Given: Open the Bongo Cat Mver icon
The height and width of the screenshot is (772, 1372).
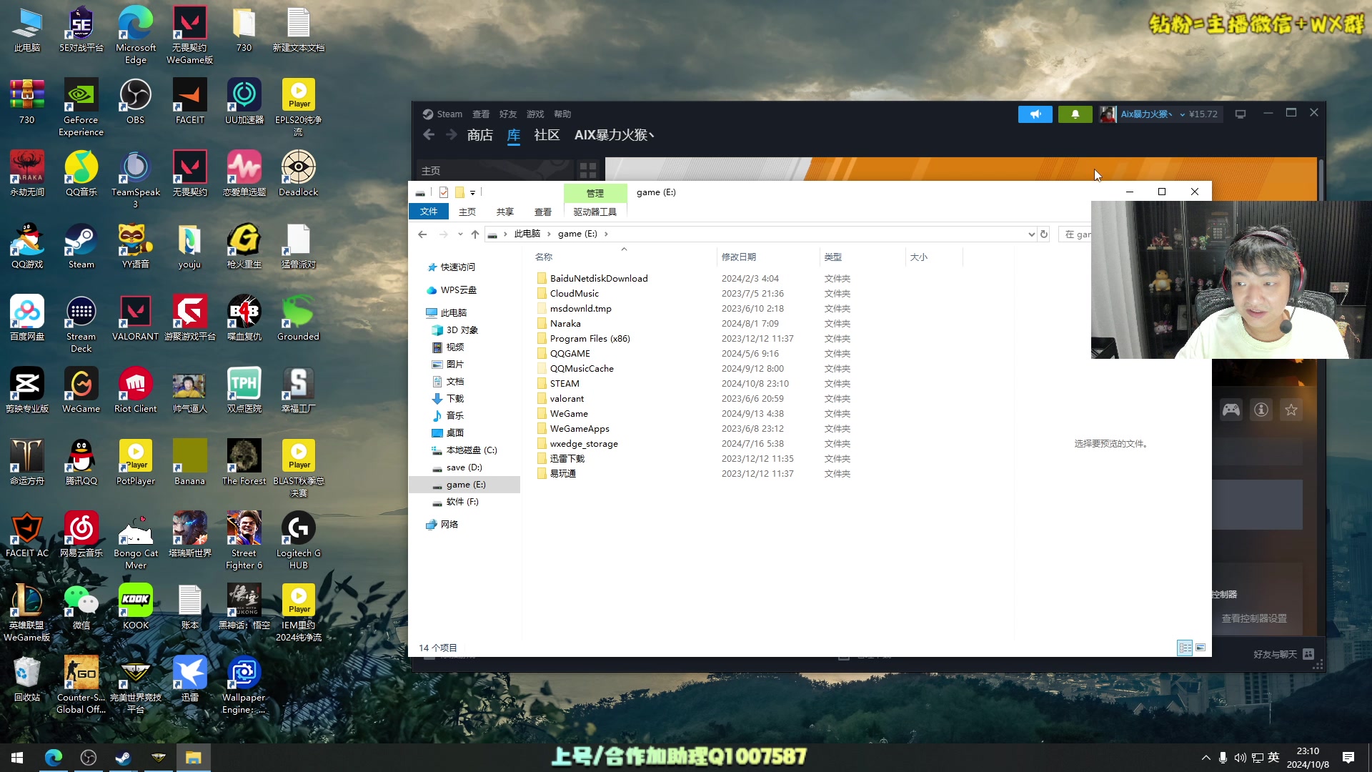Looking at the screenshot, I should pyautogui.click(x=135, y=540).
